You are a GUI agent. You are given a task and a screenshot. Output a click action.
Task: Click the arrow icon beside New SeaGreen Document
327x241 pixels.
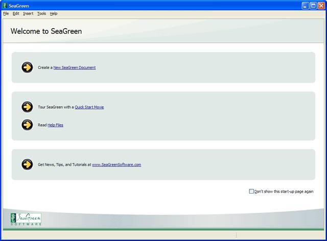27,67
